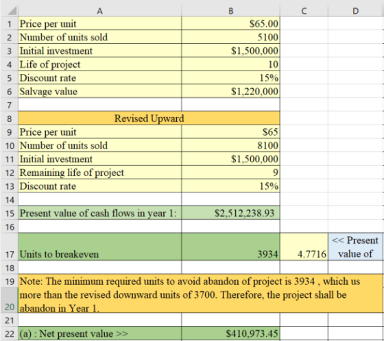Select the Present value of cash flows label
Image resolution: width=384 pixels, height=341 pixels.
(100, 213)
